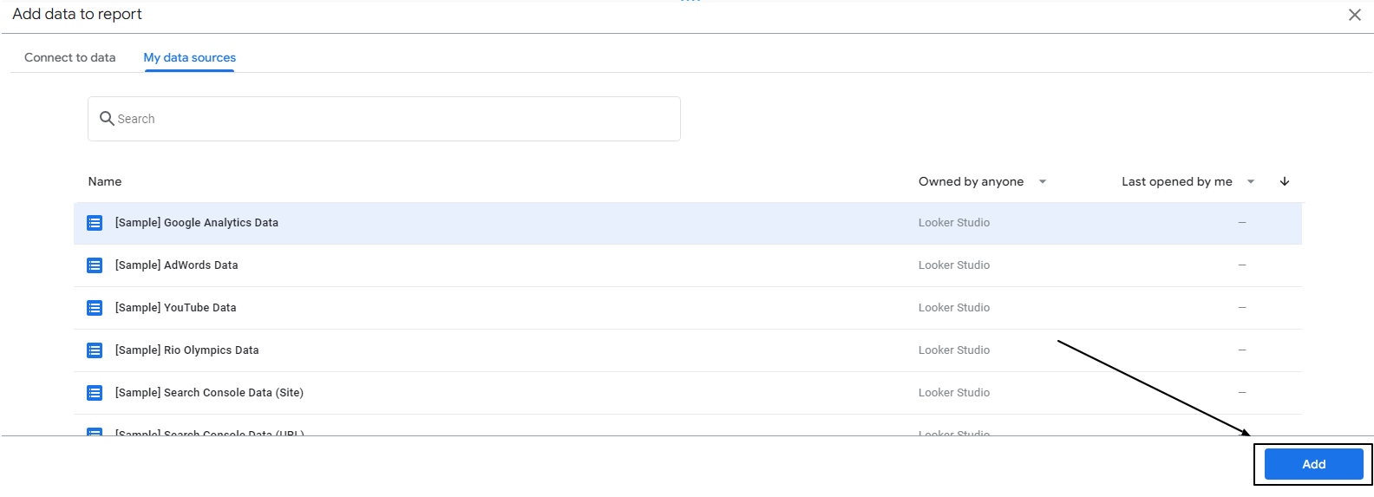The width and height of the screenshot is (1374, 497).
Task: Focus the Search data sources field
Action: [384, 119]
